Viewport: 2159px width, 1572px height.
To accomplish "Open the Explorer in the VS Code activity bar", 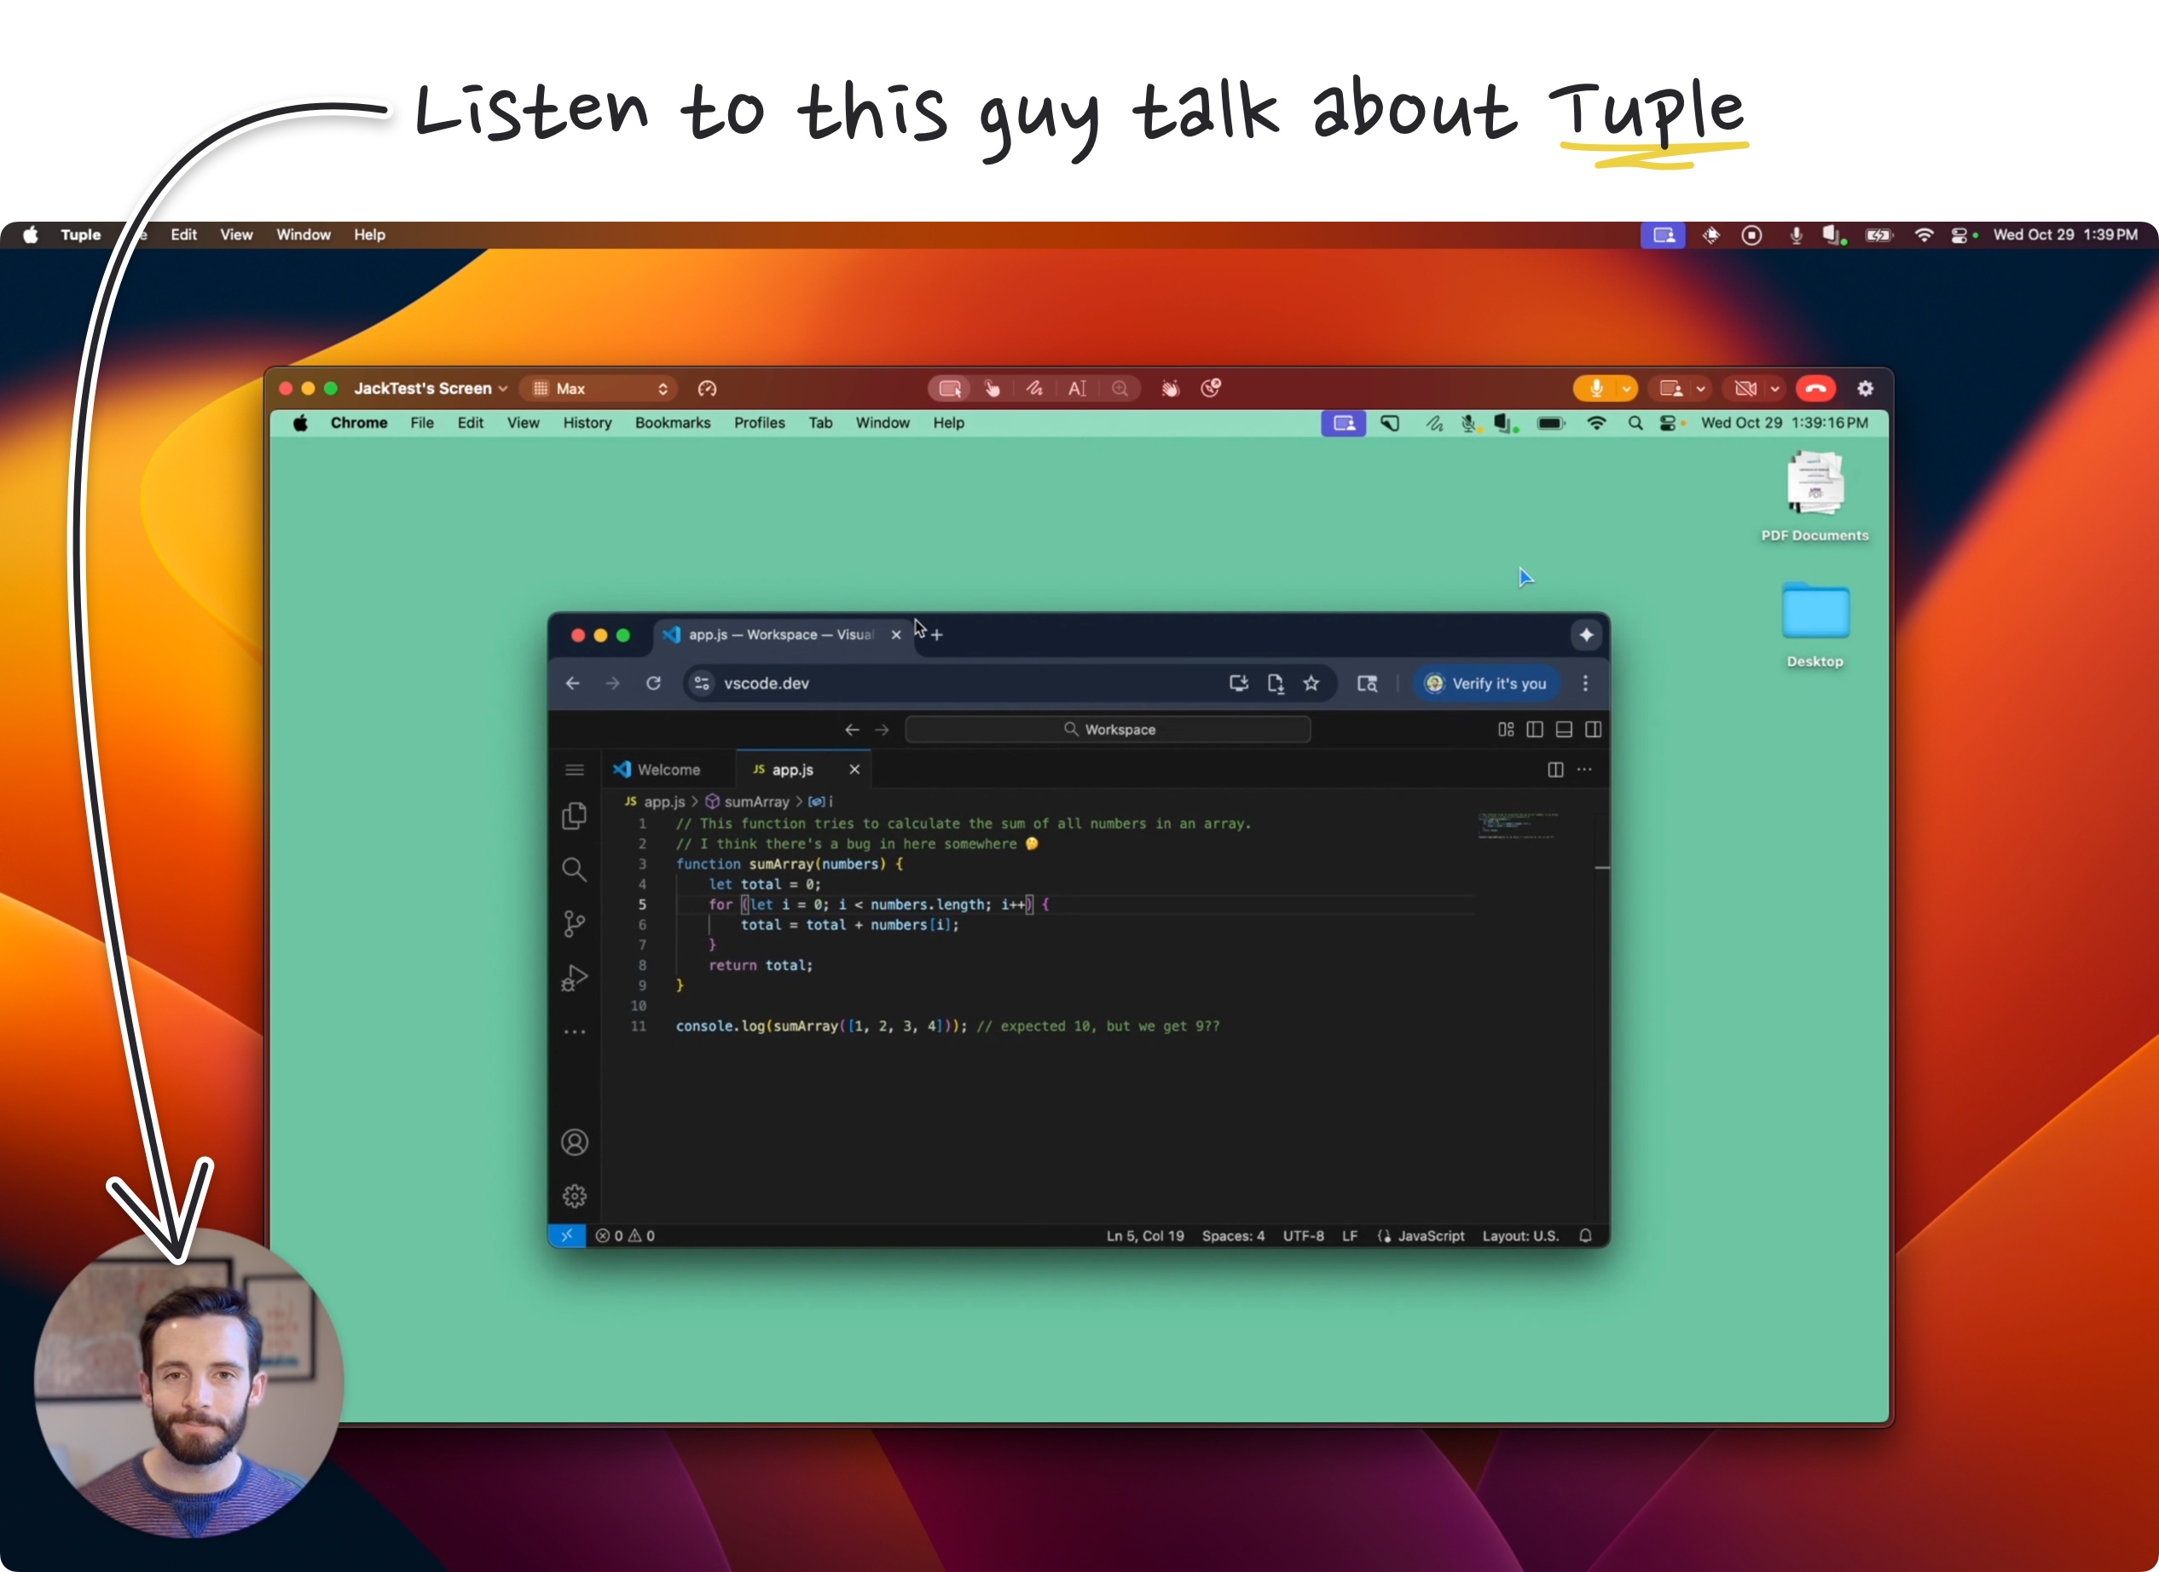I will click(575, 816).
